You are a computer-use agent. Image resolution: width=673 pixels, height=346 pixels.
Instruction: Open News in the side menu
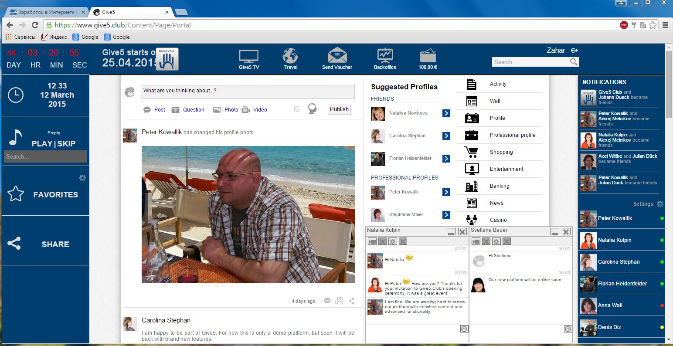500,203
